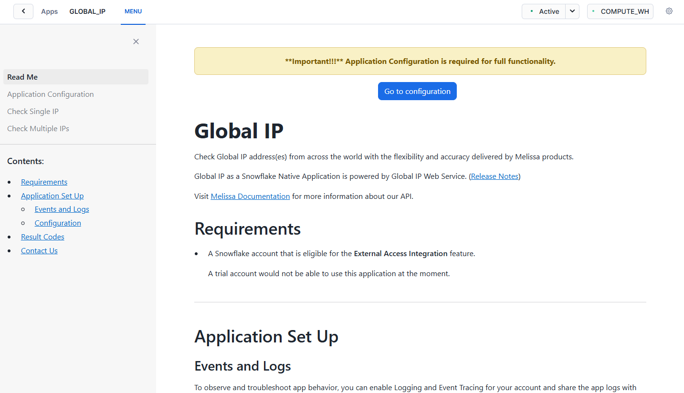
Task: Click the Important configuration notice banner
Action: (x=420, y=61)
